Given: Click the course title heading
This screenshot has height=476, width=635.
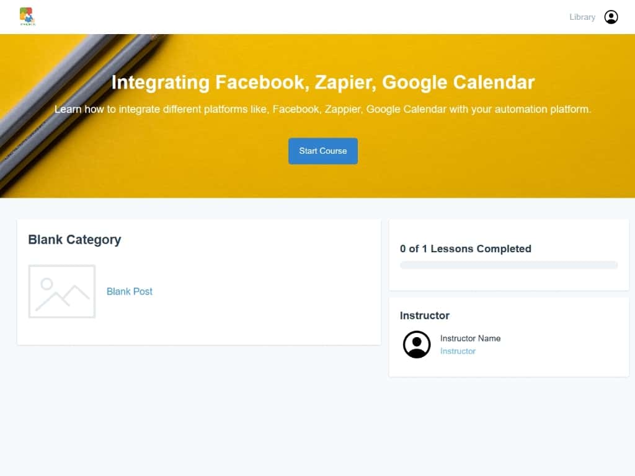Looking at the screenshot, I should pos(322,82).
